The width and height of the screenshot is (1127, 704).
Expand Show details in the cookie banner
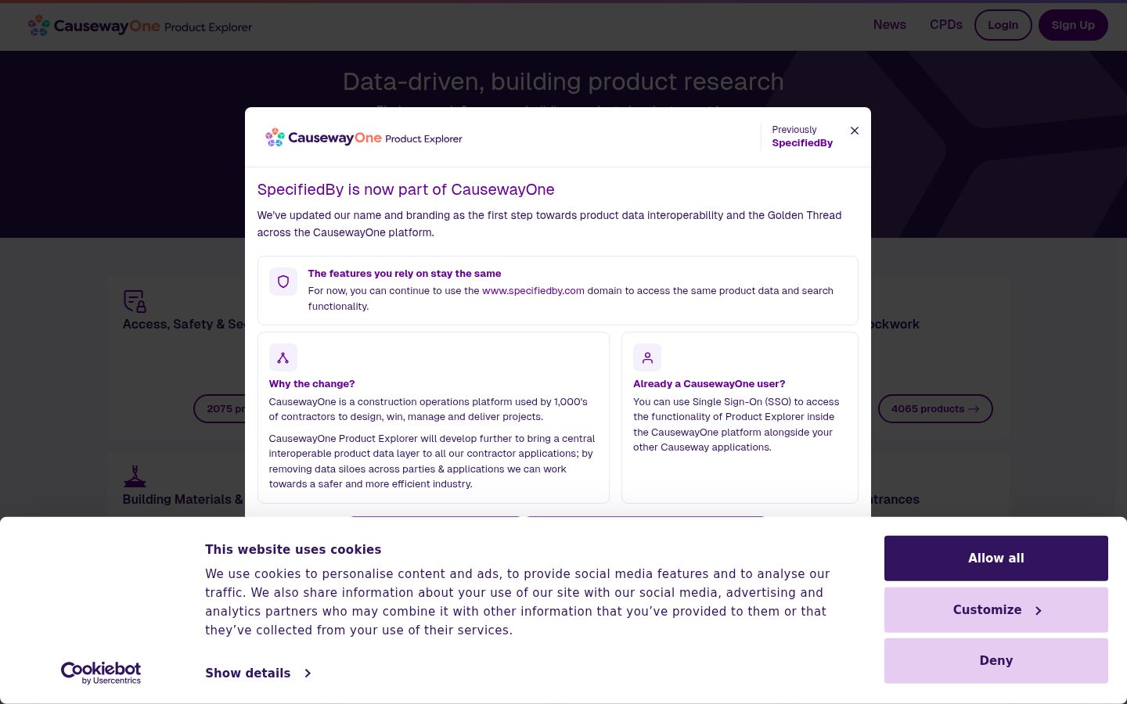point(258,673)
